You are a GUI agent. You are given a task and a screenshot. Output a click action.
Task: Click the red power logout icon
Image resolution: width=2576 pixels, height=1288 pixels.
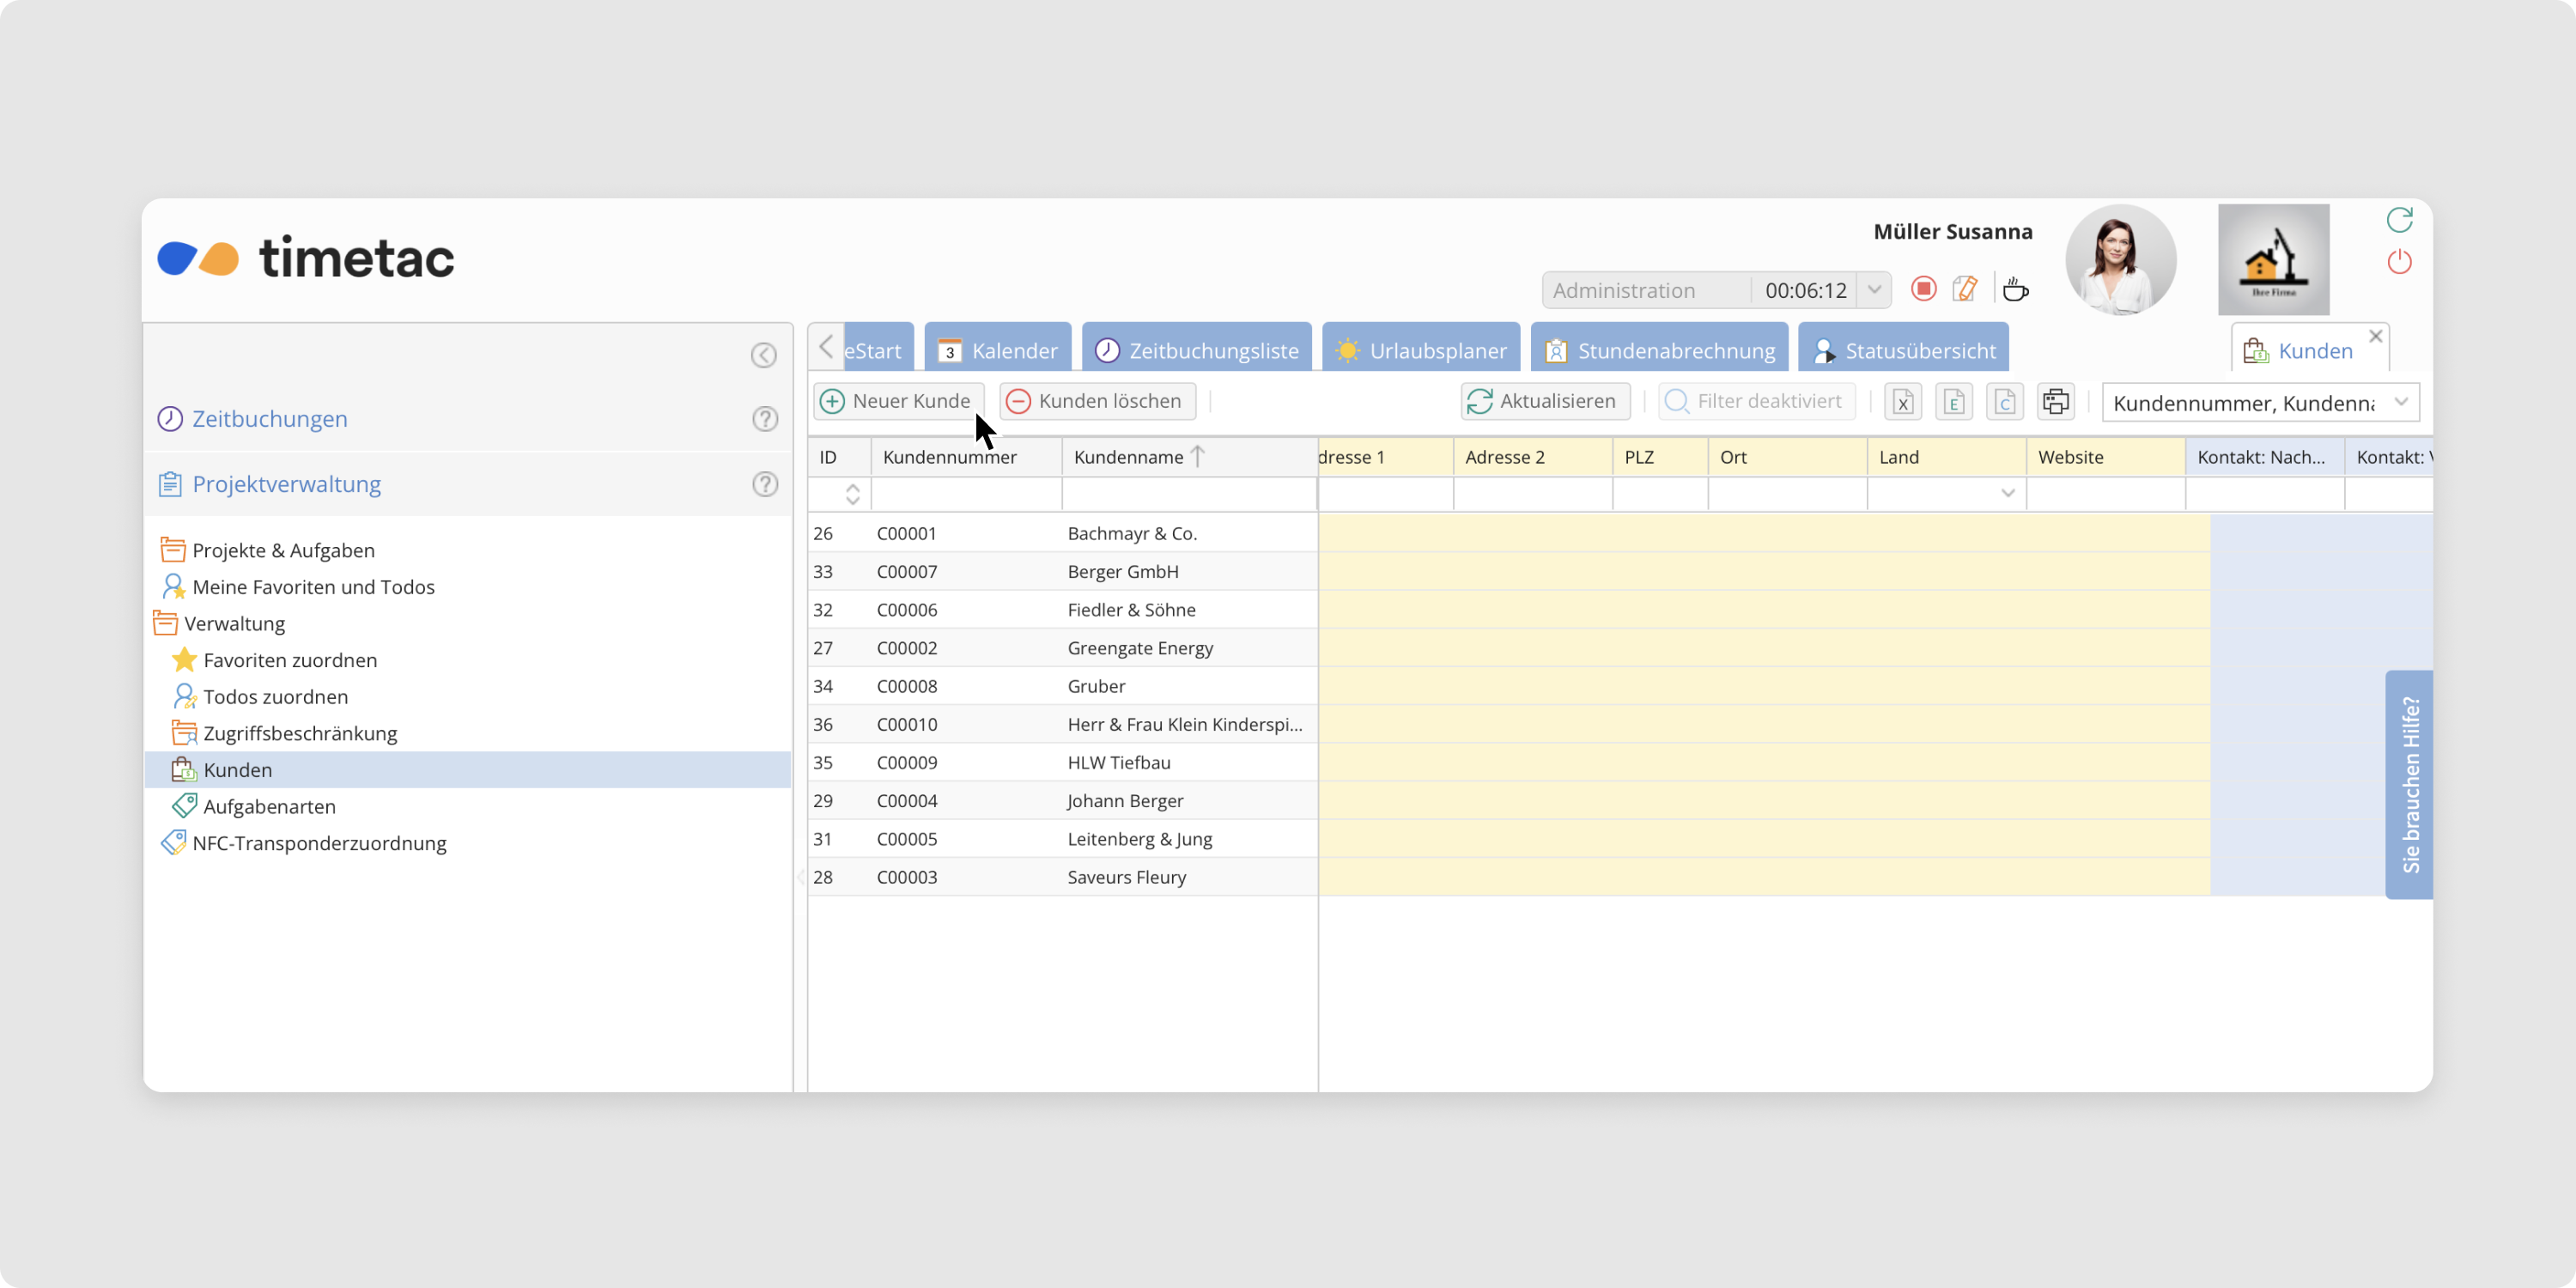click(2399, 262)
